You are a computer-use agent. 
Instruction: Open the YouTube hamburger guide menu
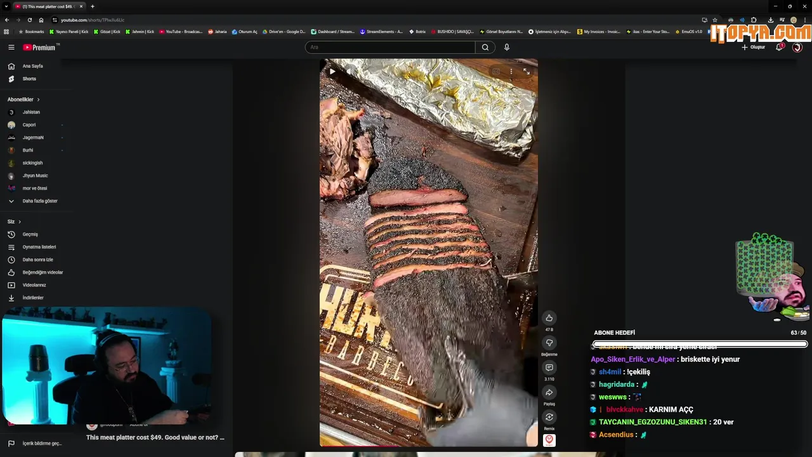pos(11,47)
